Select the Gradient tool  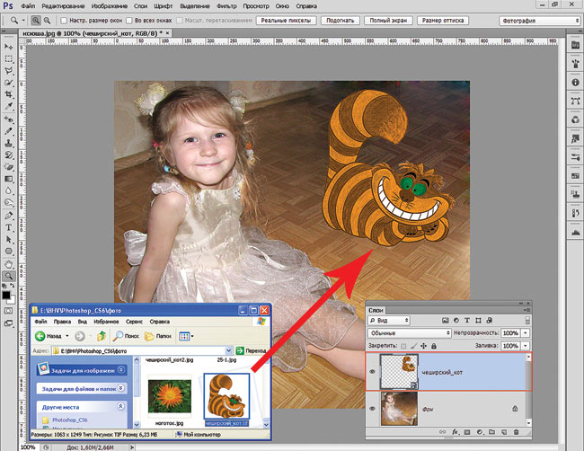(x=9, y=179)
